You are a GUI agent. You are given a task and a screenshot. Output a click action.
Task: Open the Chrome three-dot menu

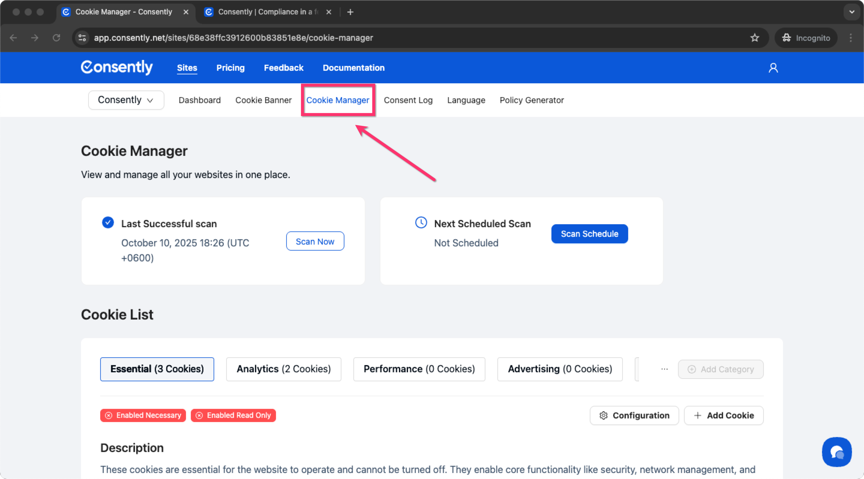pos(850,38)
